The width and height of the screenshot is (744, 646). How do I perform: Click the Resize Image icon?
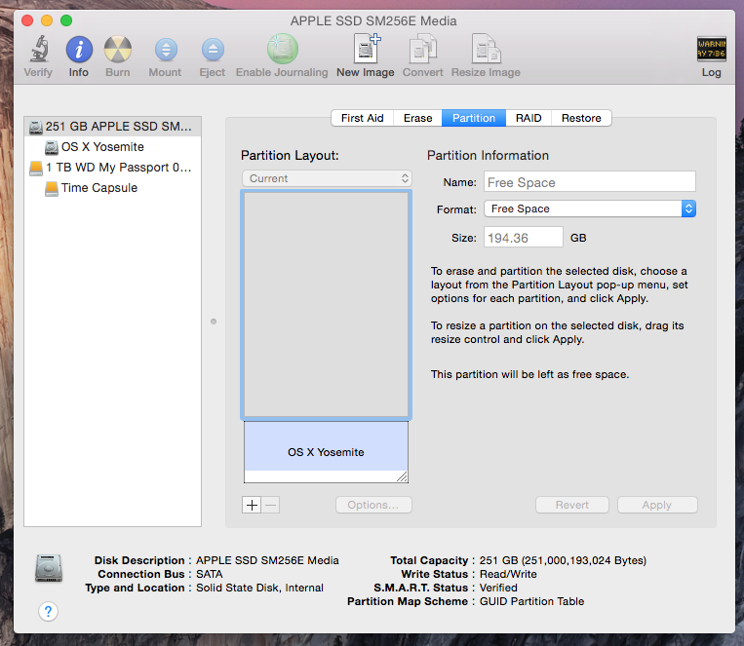point(486,49)
